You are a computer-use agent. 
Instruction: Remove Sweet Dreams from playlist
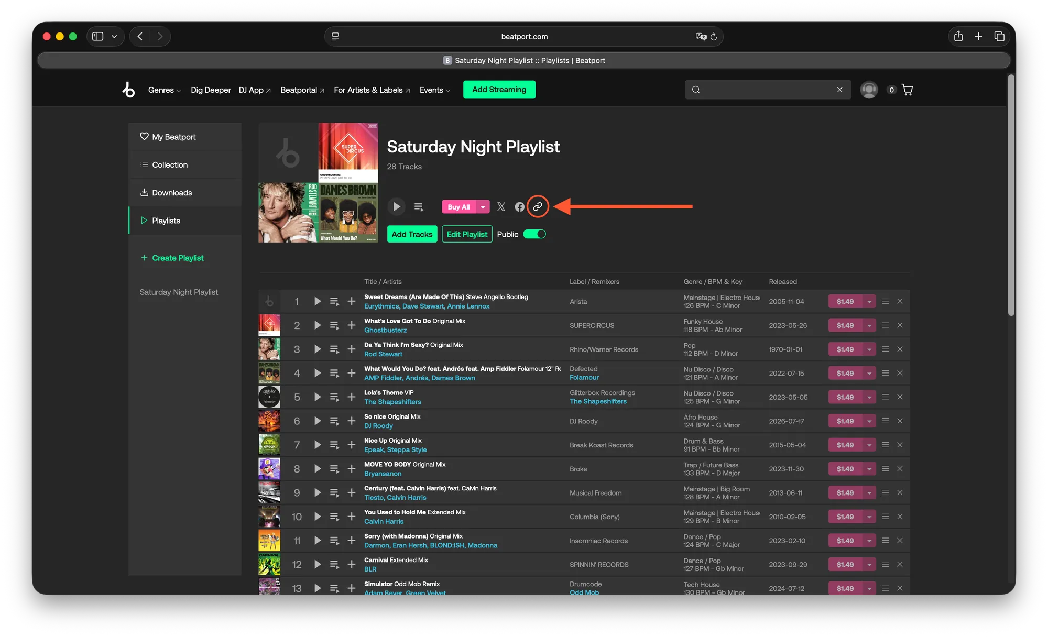900,301
